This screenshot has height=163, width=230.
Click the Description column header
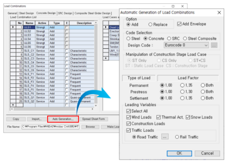coord(82,23)
